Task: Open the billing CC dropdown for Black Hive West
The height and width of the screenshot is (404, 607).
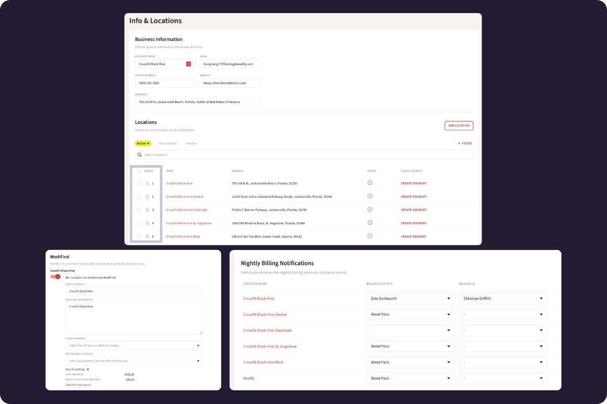Action: (x=503, y=362)
